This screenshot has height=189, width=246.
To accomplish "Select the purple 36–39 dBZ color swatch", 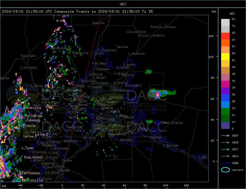I will click(225, 91).
